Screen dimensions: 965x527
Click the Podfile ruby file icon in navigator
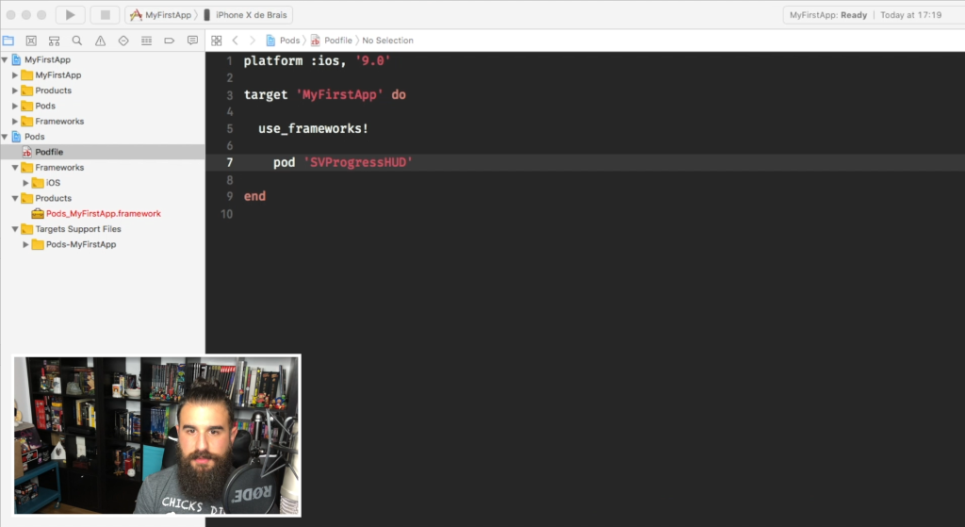(27, 152)
